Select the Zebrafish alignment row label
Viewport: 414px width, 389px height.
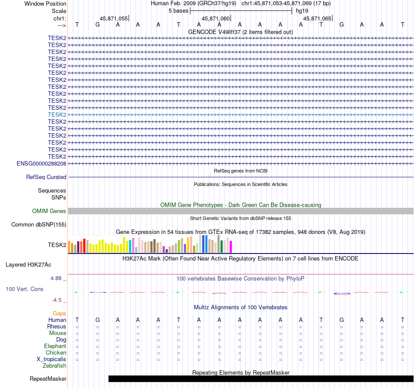point(54,366)
